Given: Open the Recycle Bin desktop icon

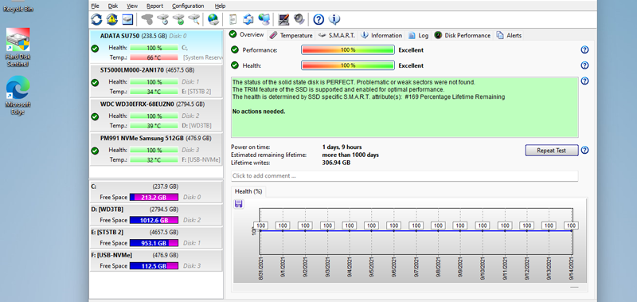Looking at the screenshot, I should point(18,6).
